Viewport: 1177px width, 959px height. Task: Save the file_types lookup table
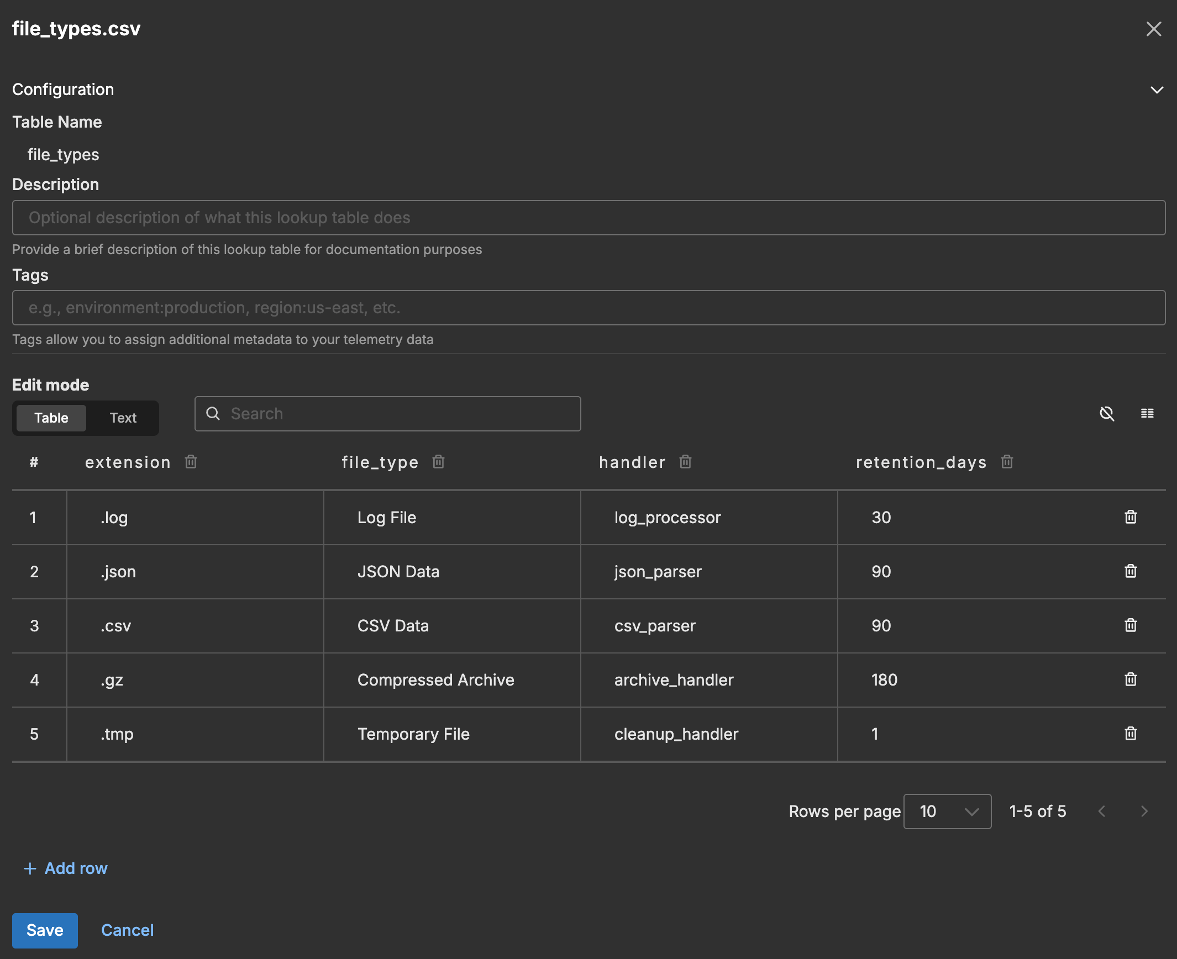coord(45,930)
